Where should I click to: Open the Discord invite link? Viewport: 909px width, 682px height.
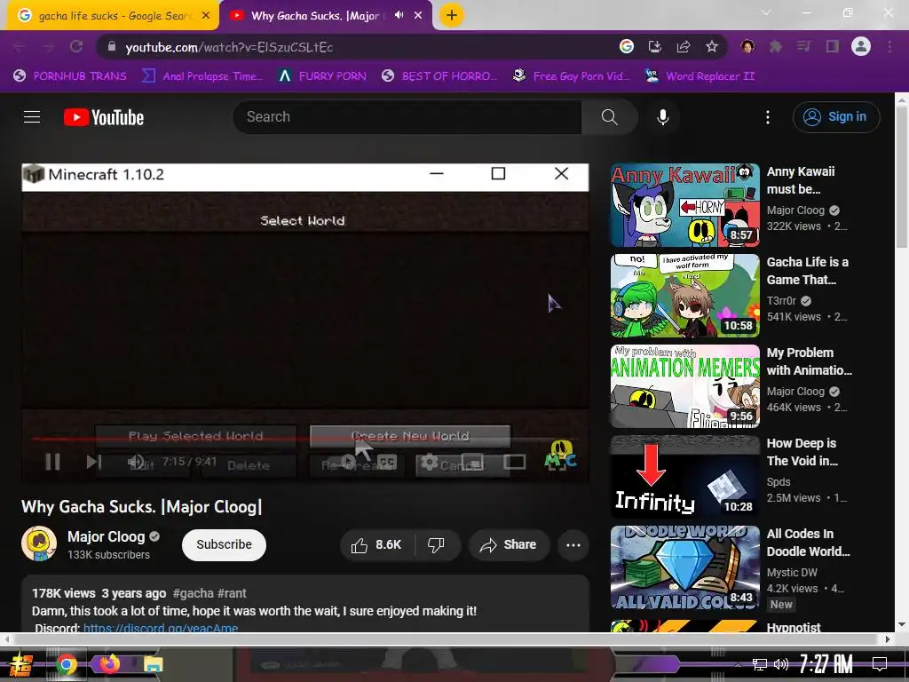click(161, 628)
